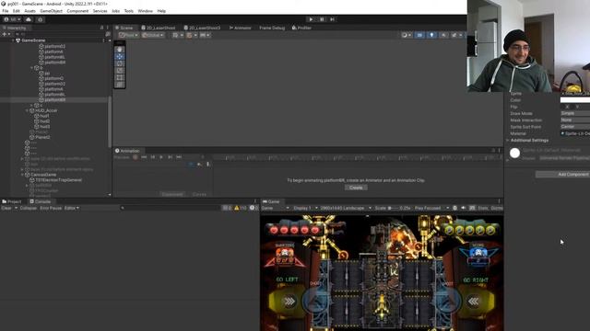This screenshot has width=590, height=331.
Task: Select the Transform tool in scene toolbar
Action: click(x=120, y=85)
